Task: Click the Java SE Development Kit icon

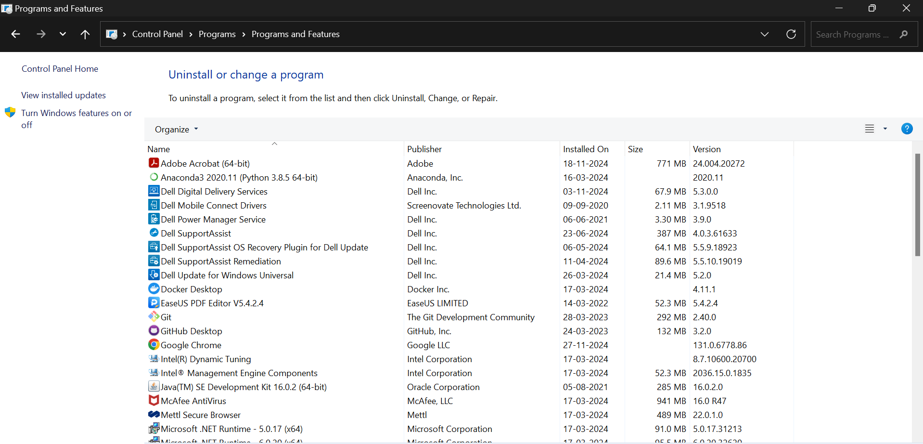Action: tap(154, 386)
